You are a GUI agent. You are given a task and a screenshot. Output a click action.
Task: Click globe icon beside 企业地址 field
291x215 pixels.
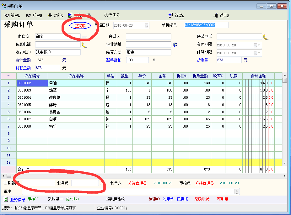(175, 45)
